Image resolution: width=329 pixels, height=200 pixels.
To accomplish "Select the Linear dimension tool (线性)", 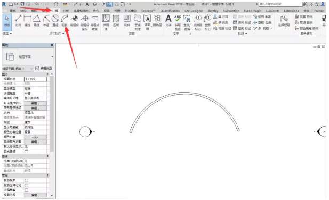I will pyautogui.click(x=28, y=21).
